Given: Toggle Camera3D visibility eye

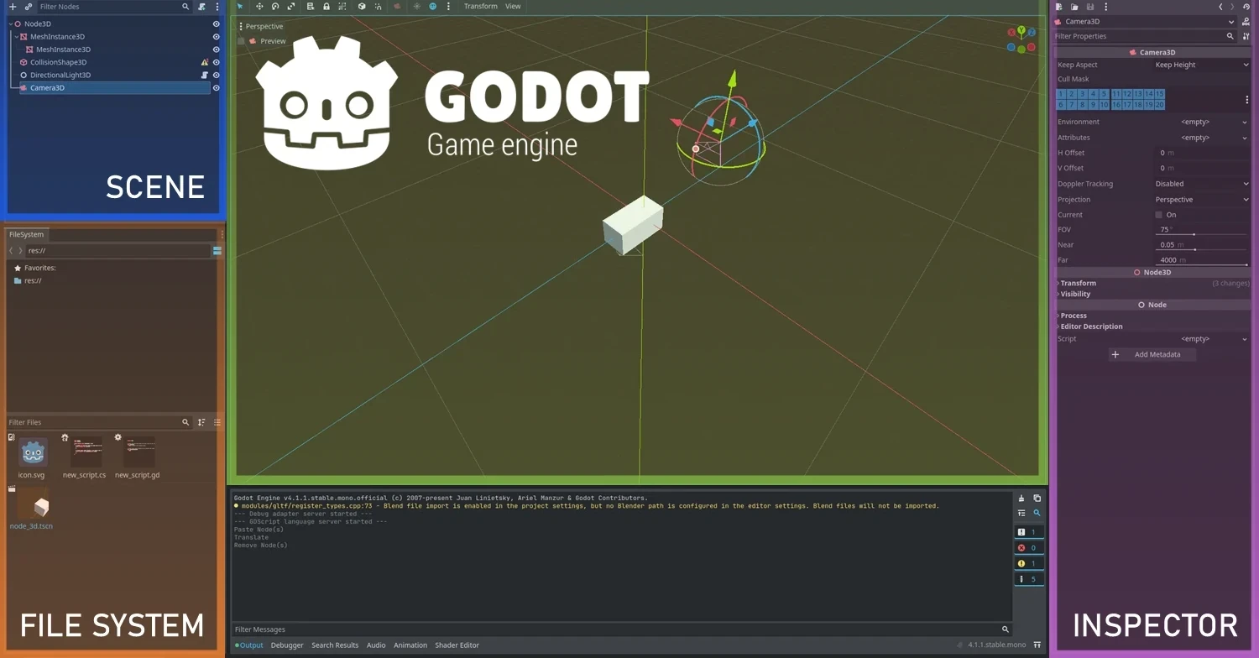Looking at the screenshot, I should click(217, 87).
